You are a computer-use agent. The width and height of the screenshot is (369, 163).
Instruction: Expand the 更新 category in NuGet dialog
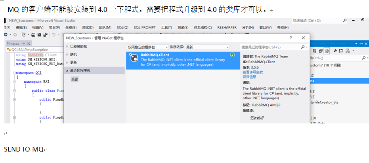tap(67, 63)
